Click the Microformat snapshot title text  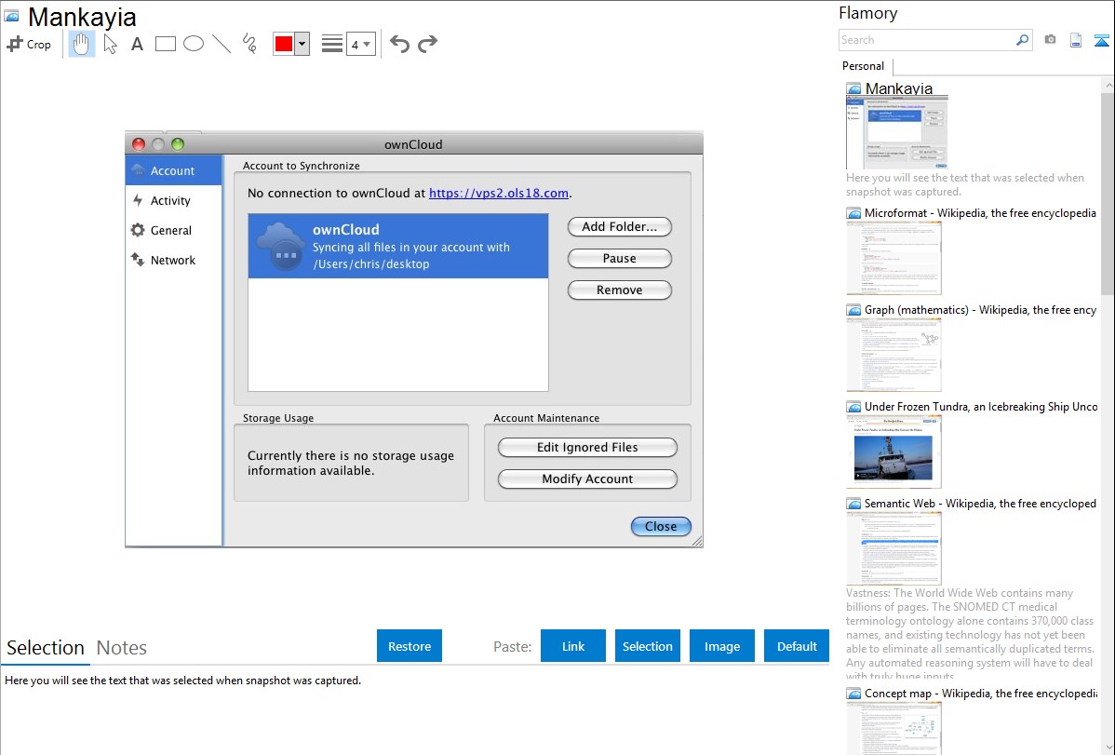[980, 213]
